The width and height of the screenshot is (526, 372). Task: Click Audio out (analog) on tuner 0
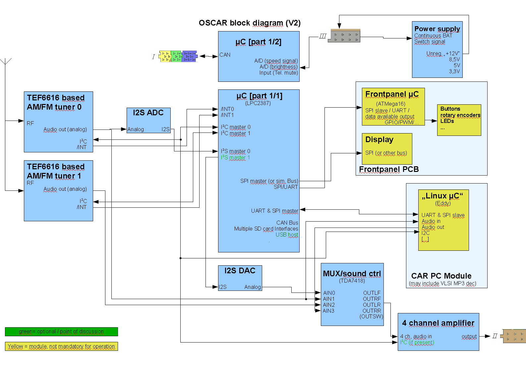click(x=65, y=129)
